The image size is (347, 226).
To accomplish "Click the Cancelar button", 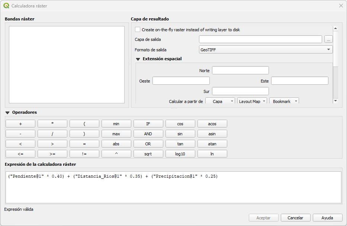I will (295, 217).
